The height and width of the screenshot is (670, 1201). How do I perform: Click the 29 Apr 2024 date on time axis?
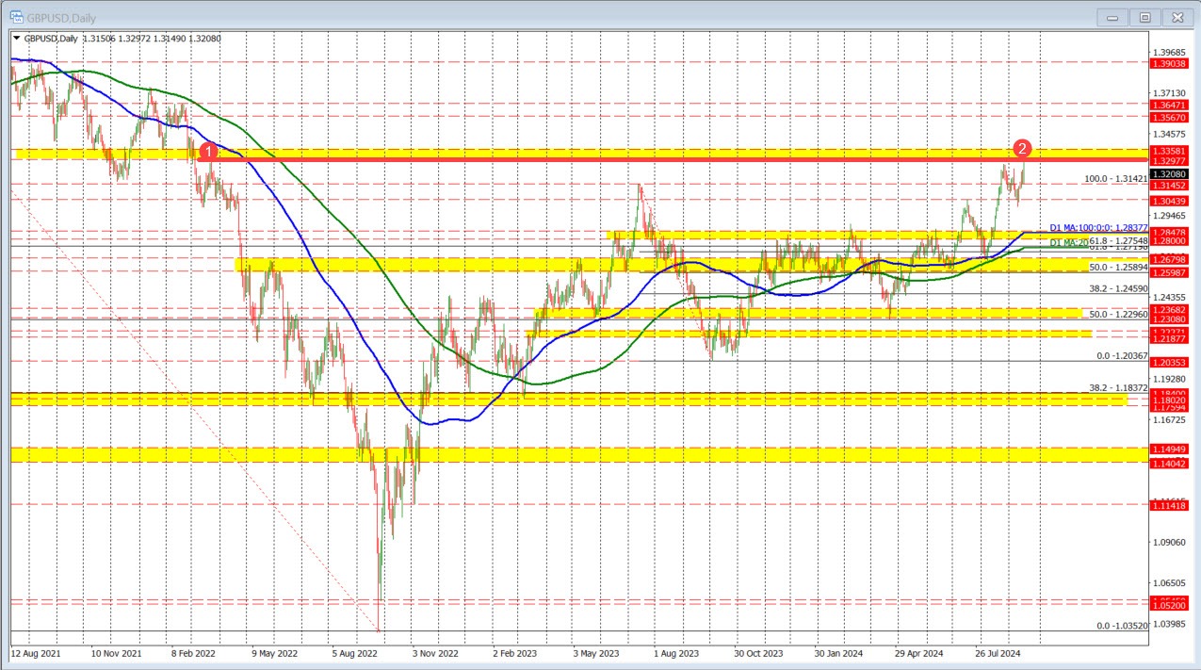[919, 652]
